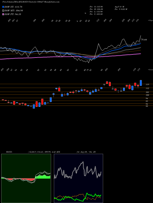Click the 'Pre H: 126.50' value
The width and height of the screenshot is (153, 203).
[96, 9]
